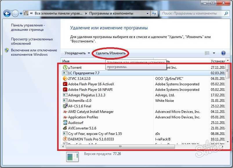Click the Flash Player 16 ActiveX red icon
Image resolution: width=233 pixels, height=168 pixels.
tap(65, 84)
